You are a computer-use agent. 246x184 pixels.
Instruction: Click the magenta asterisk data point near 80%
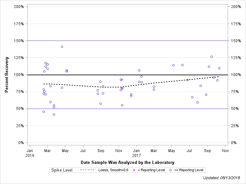point(122,88)
